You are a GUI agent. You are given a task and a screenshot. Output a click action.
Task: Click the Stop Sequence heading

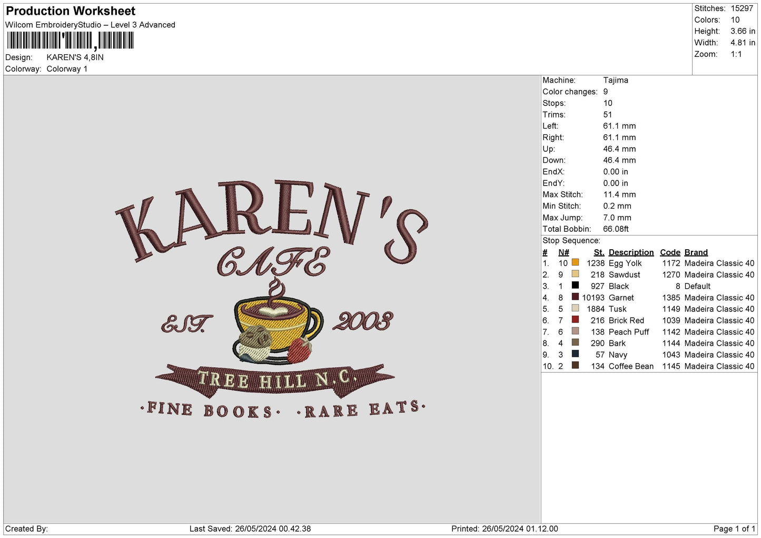point(571,241)
